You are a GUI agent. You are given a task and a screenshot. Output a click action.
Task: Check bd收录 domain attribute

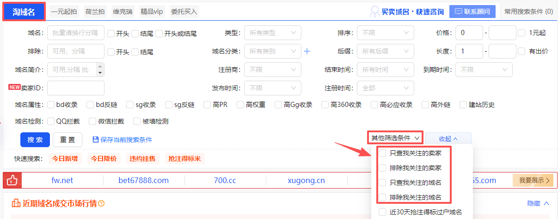click(x=51, y=105)
